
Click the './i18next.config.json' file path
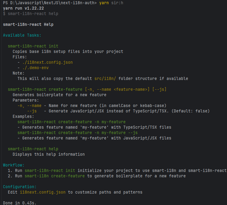point(48,63)
